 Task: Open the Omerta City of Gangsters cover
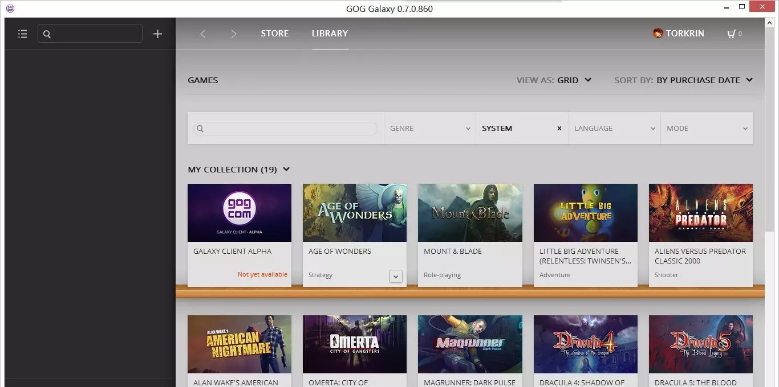coord(355,344)
